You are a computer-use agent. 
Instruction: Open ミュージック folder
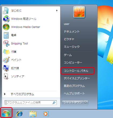click(x=72, y=47)
